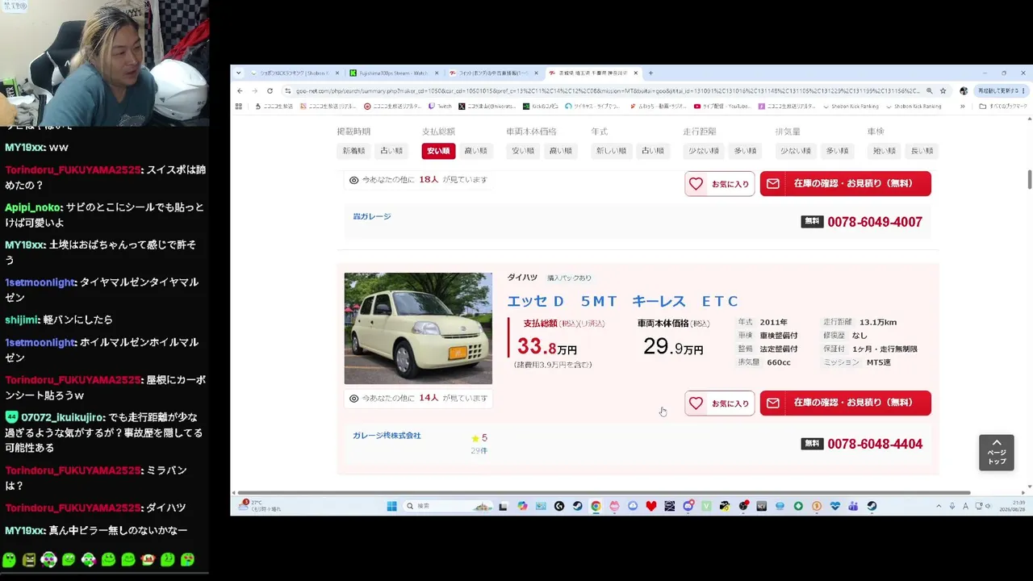
Task: Sort by 長い順 under 車検
Action: [922, 151]
